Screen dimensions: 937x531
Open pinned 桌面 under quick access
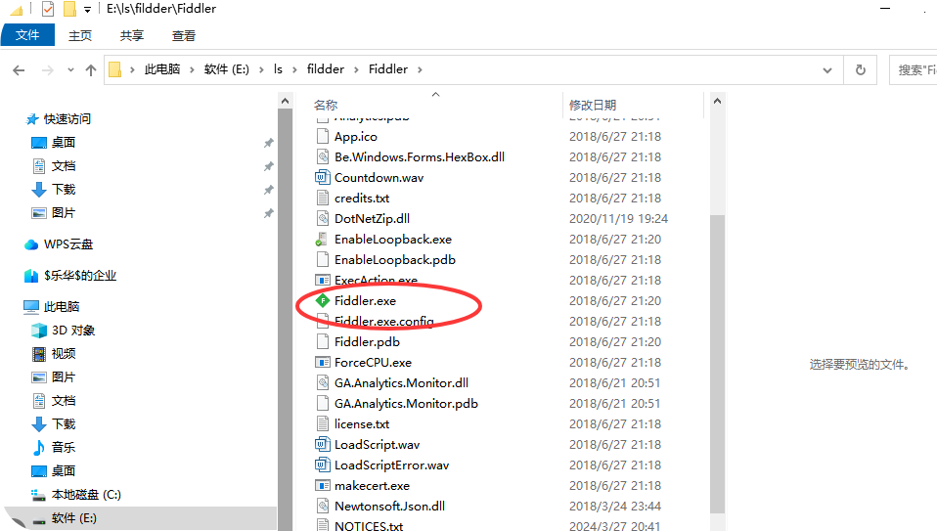pyautogui.click(x=64, y=142)
